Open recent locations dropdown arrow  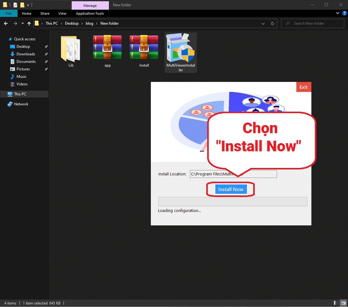click(23, 23)
